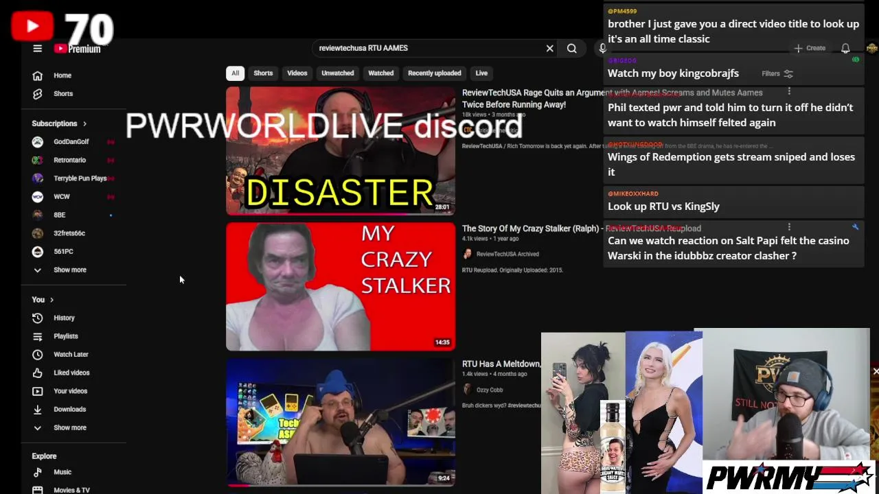This screenshot has height=494, width=879.
Task: Select the All filter chip
Action: [x=235, y=73]
